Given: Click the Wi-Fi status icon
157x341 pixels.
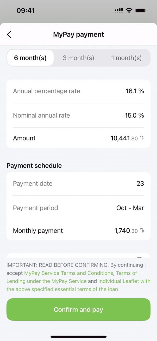Looking at the screenshot, I should (x=129, y=10).
